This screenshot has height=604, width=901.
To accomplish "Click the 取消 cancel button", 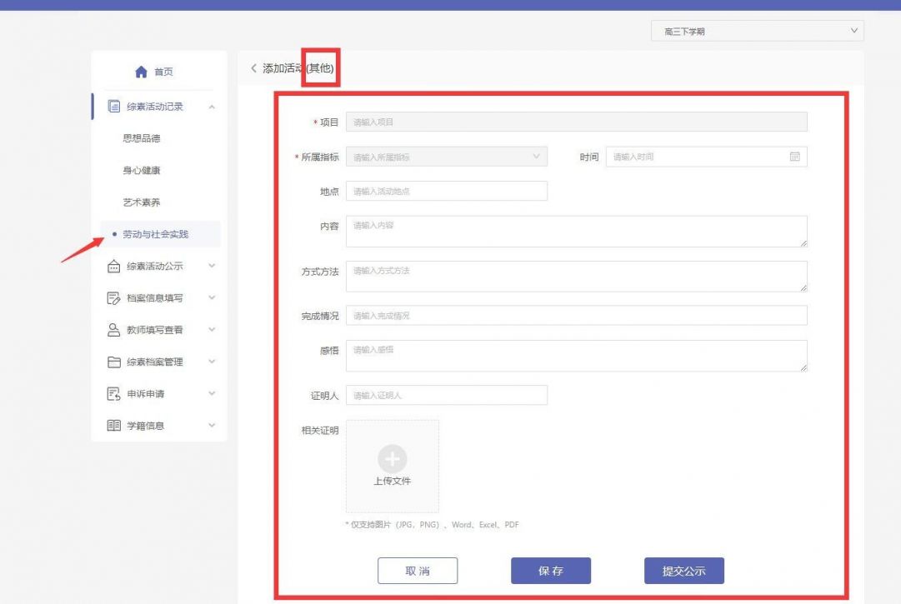I will (x=418, y=570).
